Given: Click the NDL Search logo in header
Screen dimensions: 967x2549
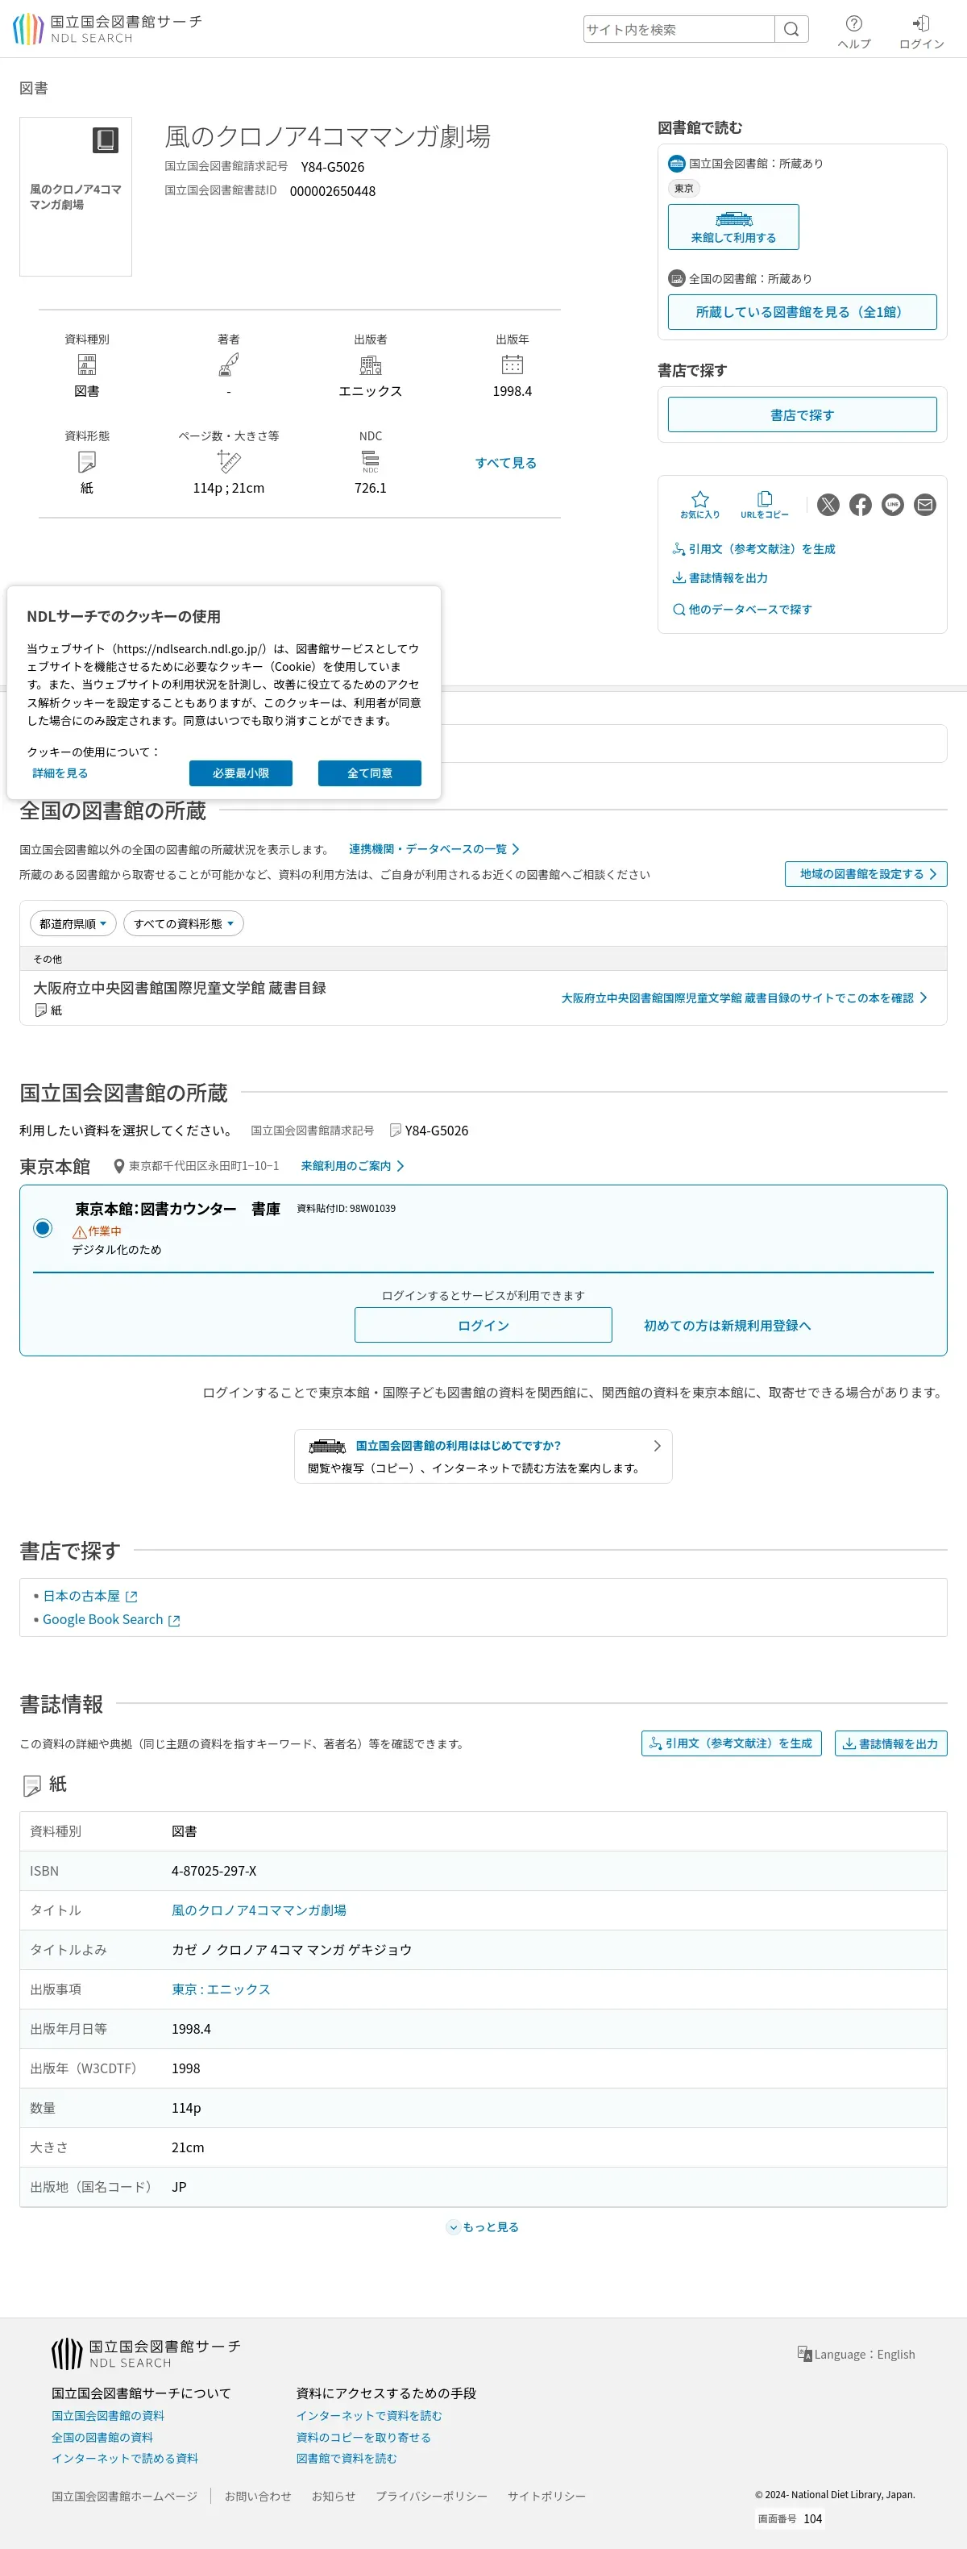Looking at the screenshot, I should click(107, 29).
